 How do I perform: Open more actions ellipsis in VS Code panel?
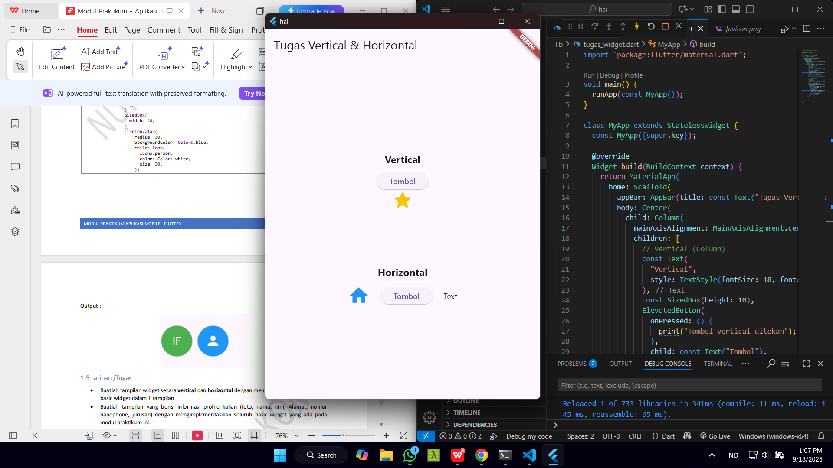point(745,364)
